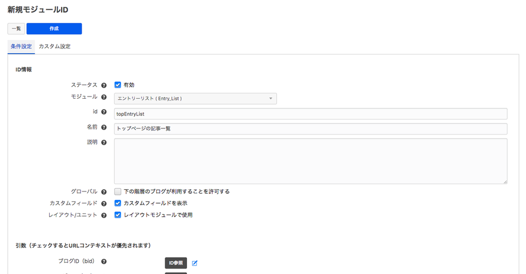Select the 条件設定 tab
This screenshot has height=274, width=526.
point(21,46)
